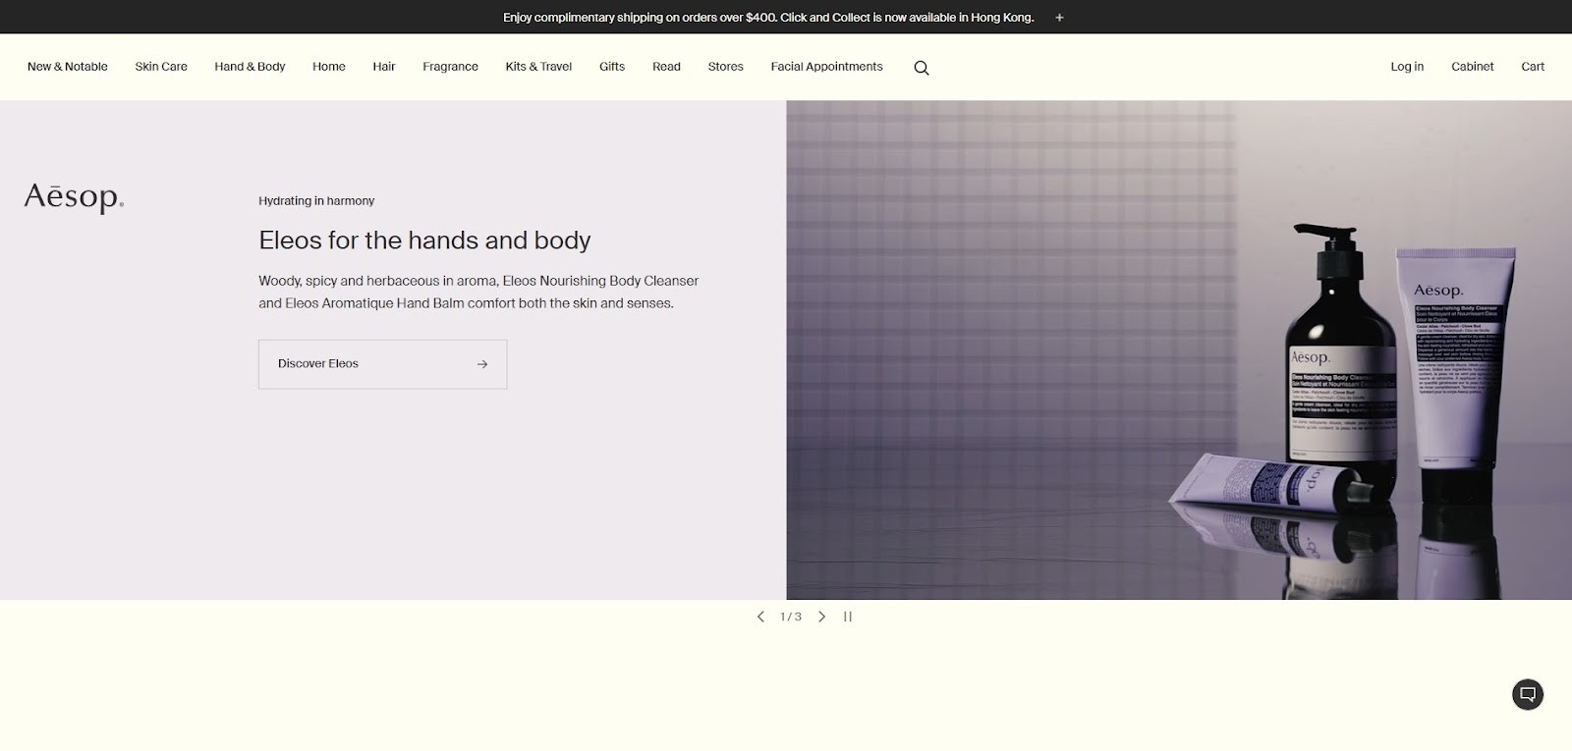
Task: Open the Fragrance menu
Action: point(450,67)
